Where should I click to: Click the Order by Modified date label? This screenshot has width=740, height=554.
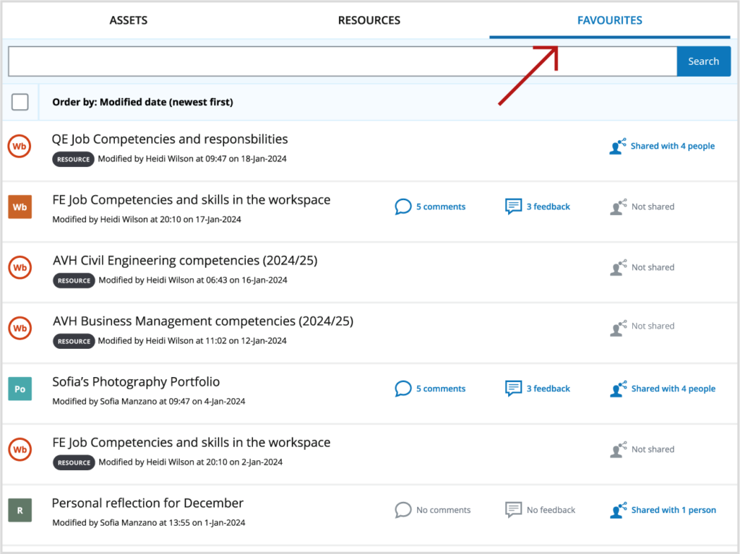click(142, 102)
